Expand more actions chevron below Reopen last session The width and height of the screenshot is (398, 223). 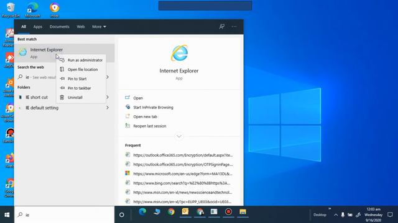[179, 136]
